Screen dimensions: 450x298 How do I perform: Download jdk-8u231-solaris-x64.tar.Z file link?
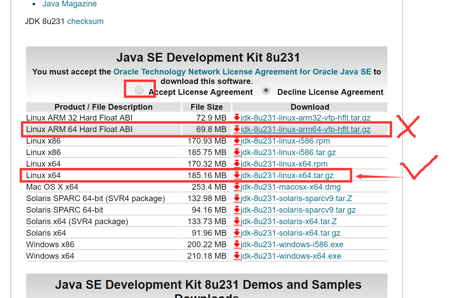coord(289,221)
